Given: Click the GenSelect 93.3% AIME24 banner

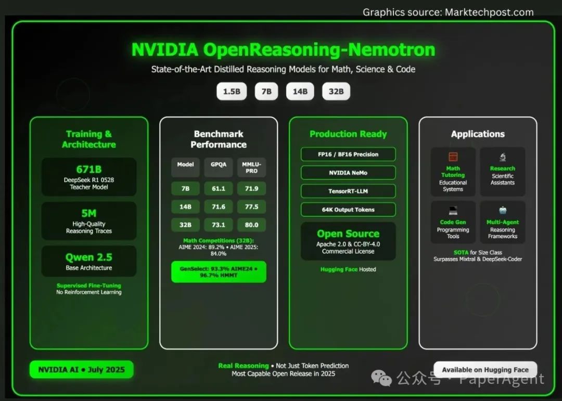Looking at the screenshot, I should pyautogui.click(x=219, y=272).
